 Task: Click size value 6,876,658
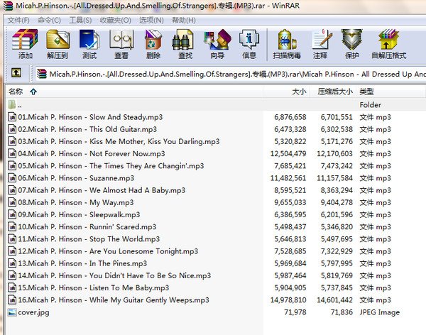tap(290, 117)
